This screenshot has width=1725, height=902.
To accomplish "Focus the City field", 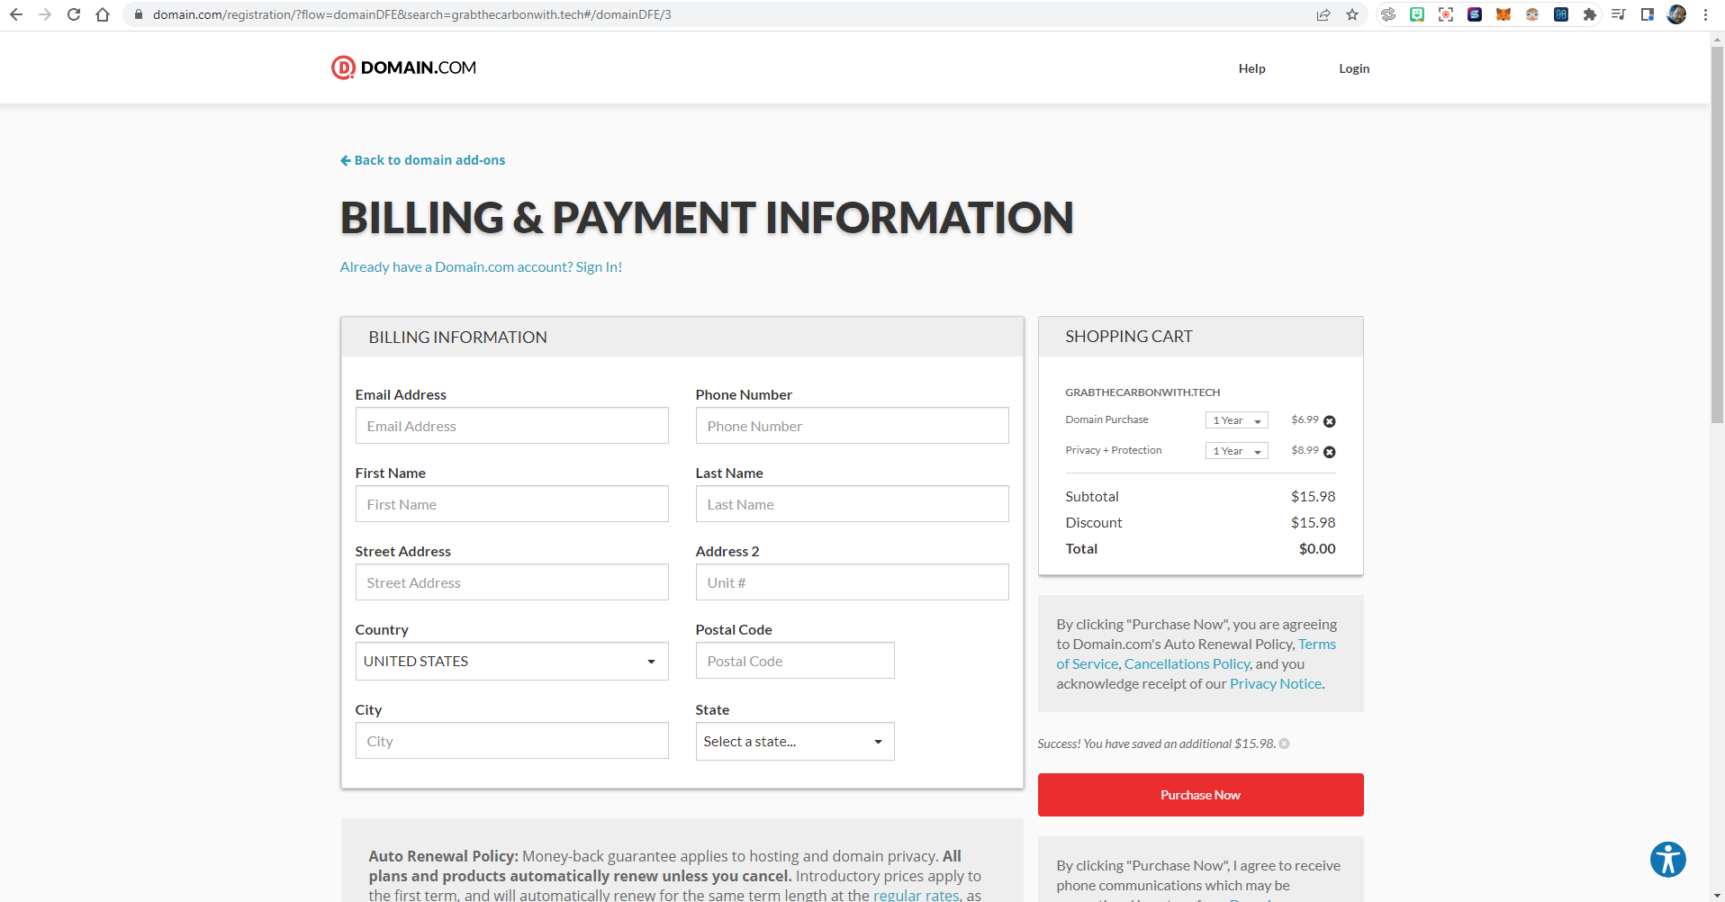I will click(511, 741).
